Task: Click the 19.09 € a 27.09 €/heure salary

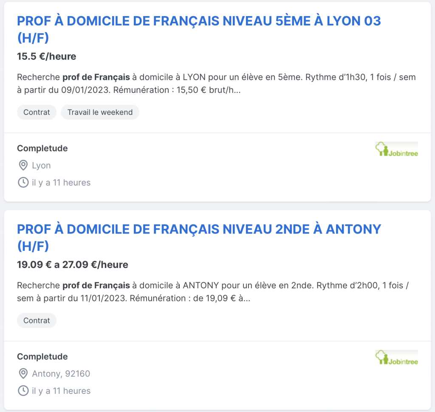Action: tap(73, 264)
